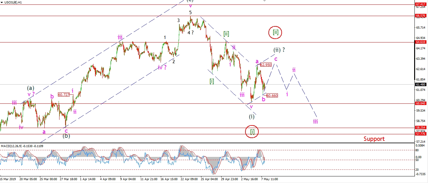
Task: Select the green [ii] wave label
Action: (226, 33)
